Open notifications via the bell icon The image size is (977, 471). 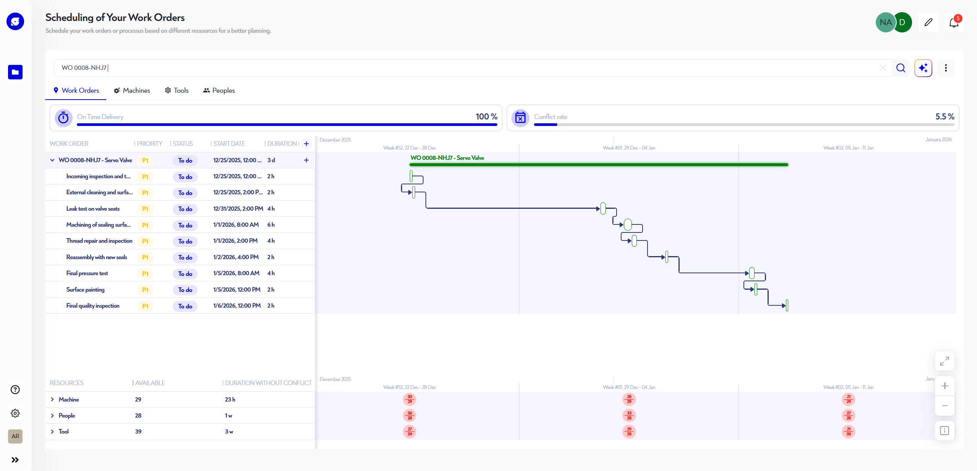point(953,22)
